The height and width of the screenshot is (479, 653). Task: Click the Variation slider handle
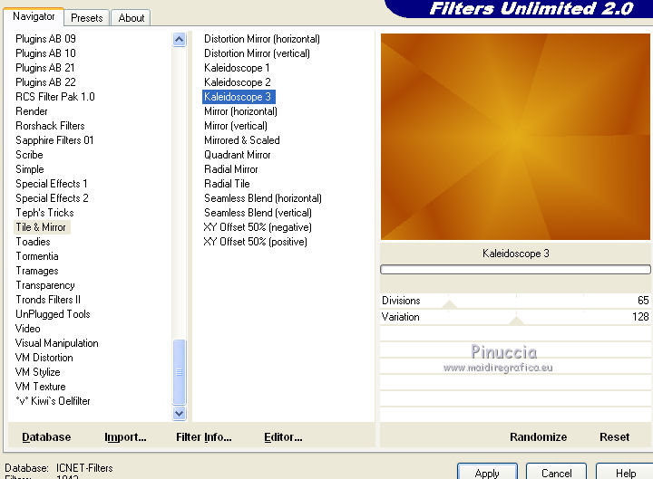pyautogui.click(x=516, y=321)
